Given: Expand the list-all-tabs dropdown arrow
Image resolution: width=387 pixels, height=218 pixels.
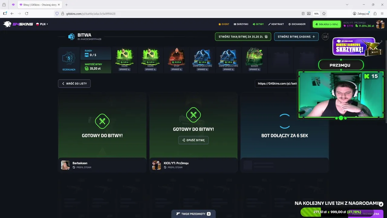Looking at the screenshot, I should (347, 5).
